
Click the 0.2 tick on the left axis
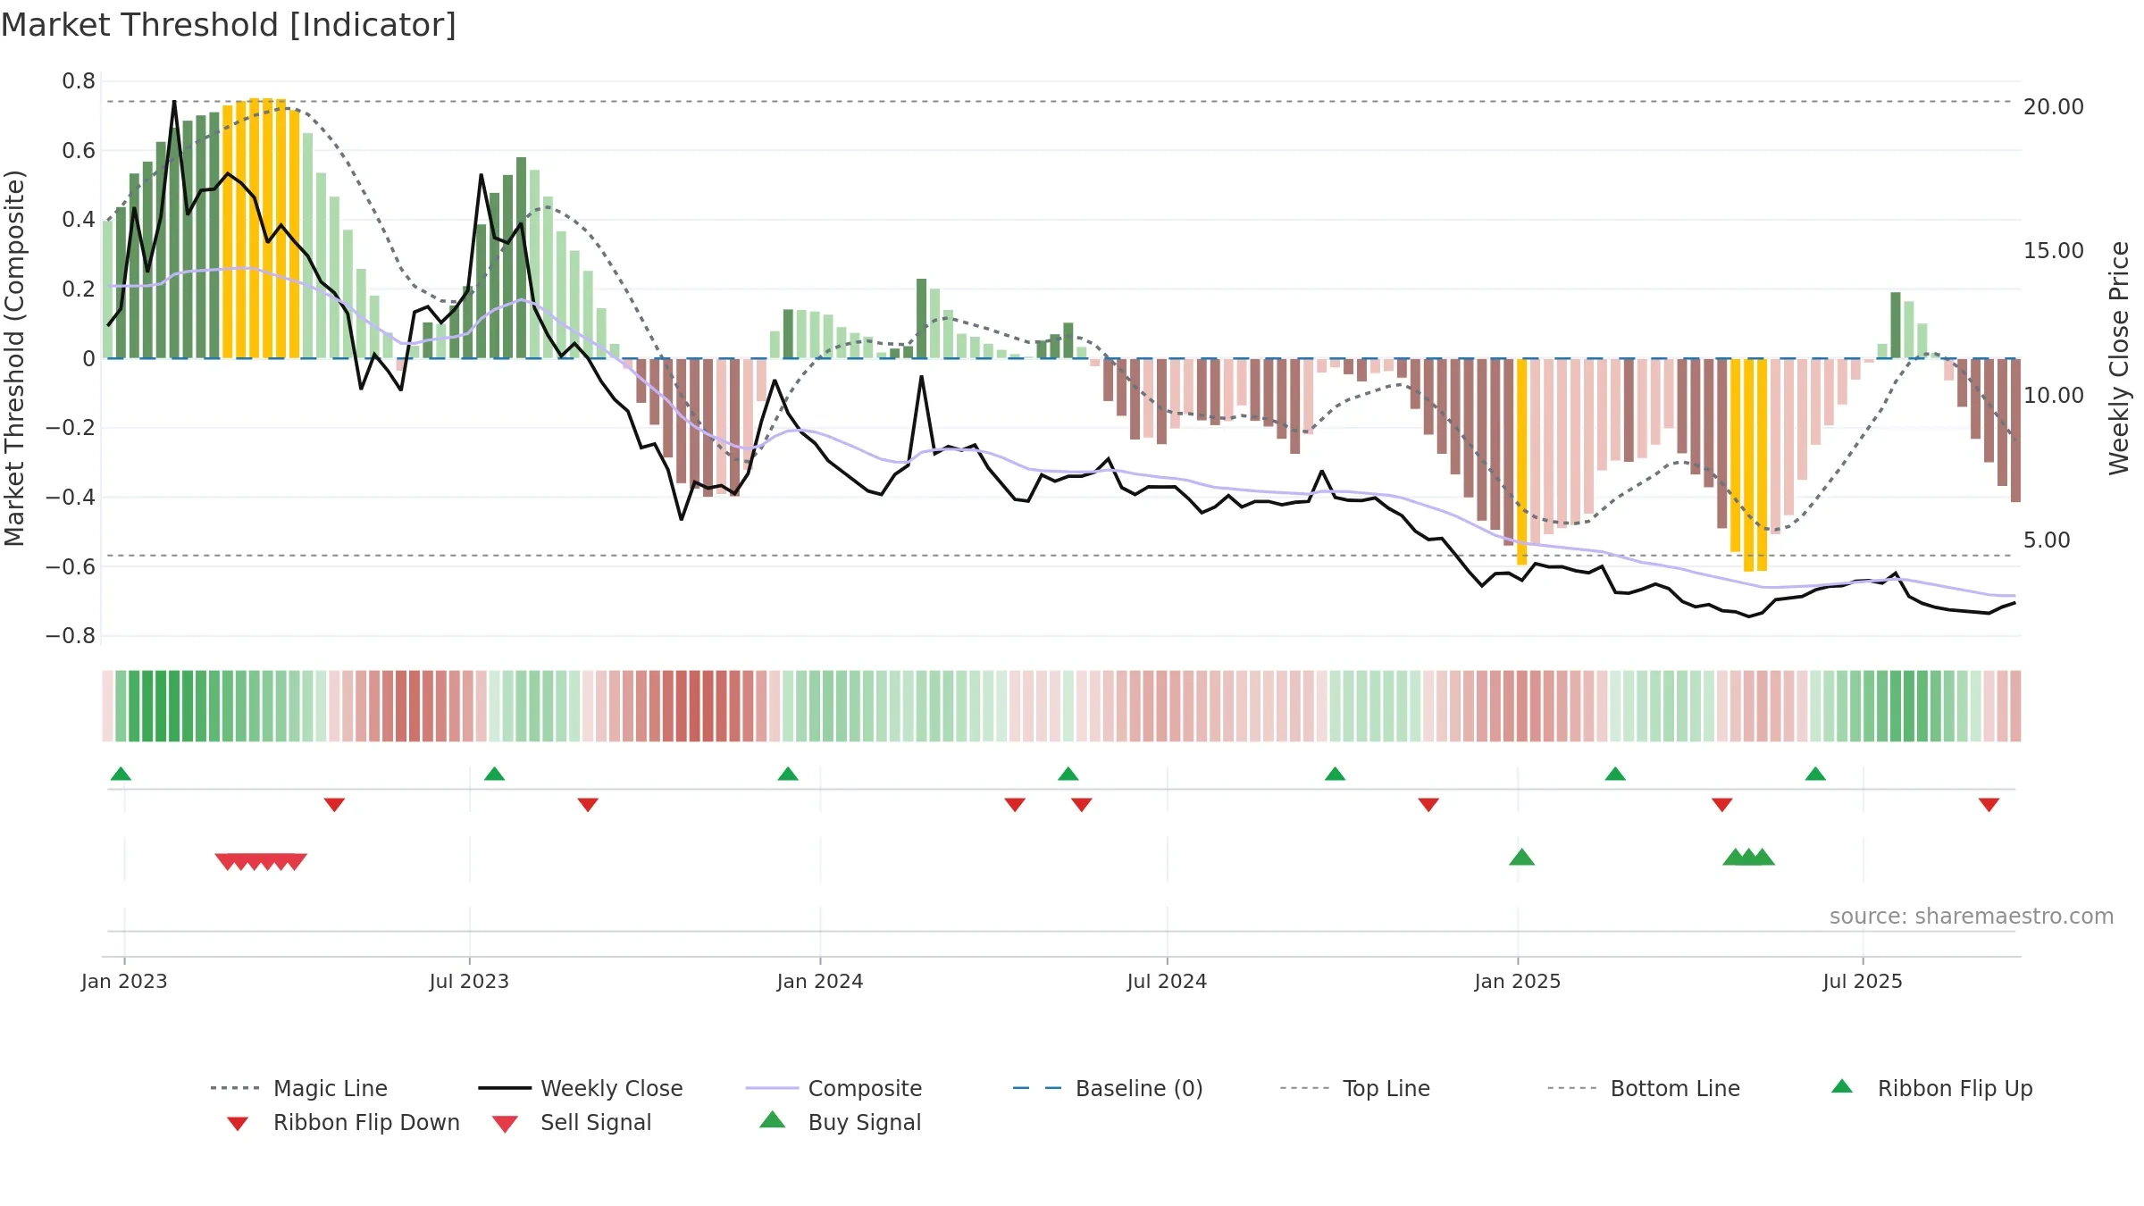click(x=79, y=289)
